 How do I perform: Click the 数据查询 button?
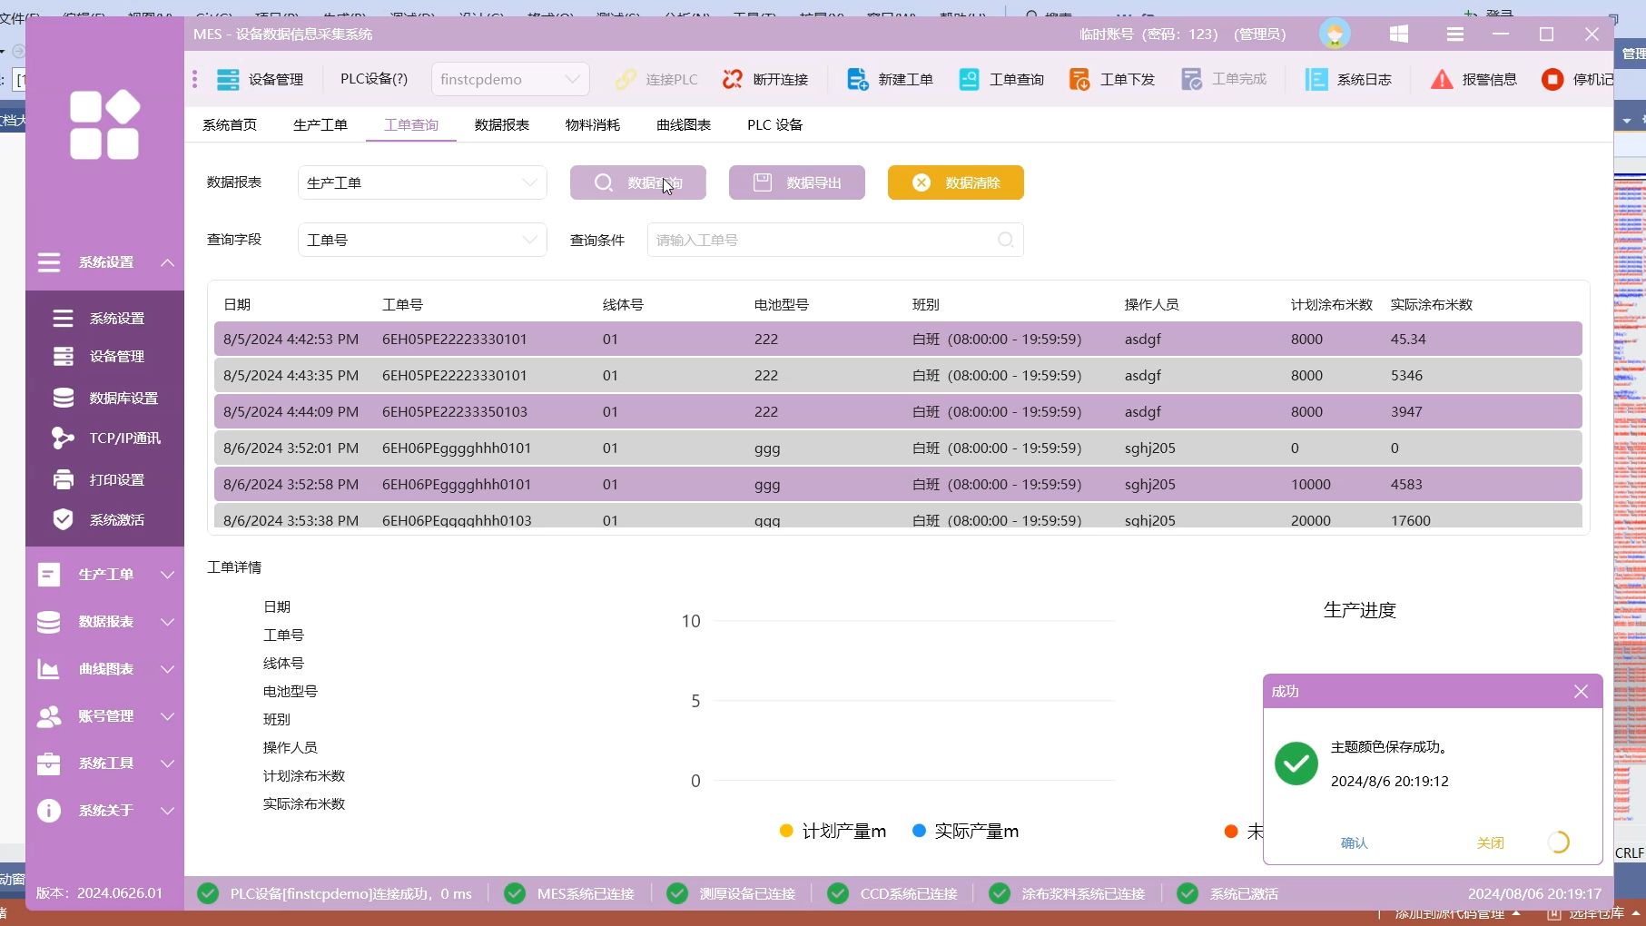(638, 182)
